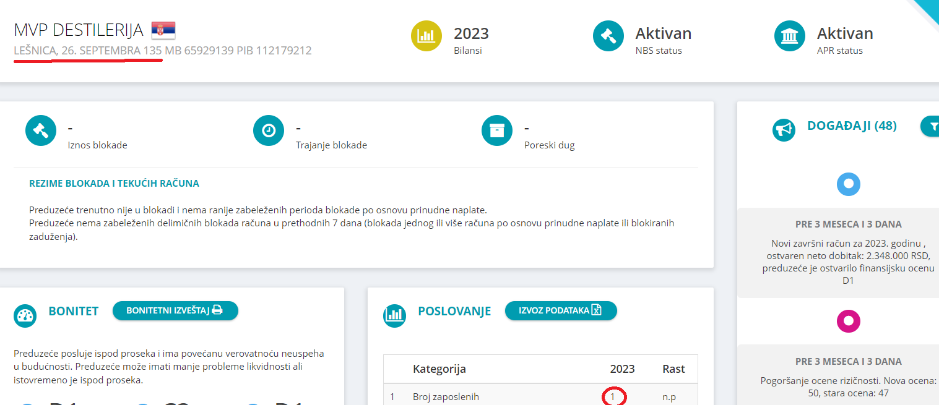Screen dimensions: 939x405
Task: Click the 2023 column header in table
Action: click(622, 369)
